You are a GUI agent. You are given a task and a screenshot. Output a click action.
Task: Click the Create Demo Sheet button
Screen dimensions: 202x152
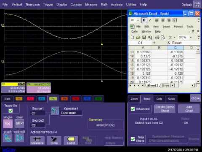click(x=165, y=109)
